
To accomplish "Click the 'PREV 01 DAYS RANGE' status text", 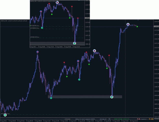I will point(85,119).
